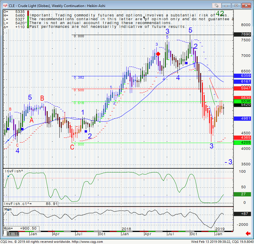Click the 2018 year label on time axis
254x244 pixels.
coord(126,229)
